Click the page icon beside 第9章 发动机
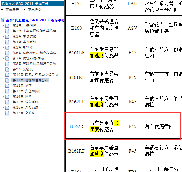182x172 pixels. 7,69
